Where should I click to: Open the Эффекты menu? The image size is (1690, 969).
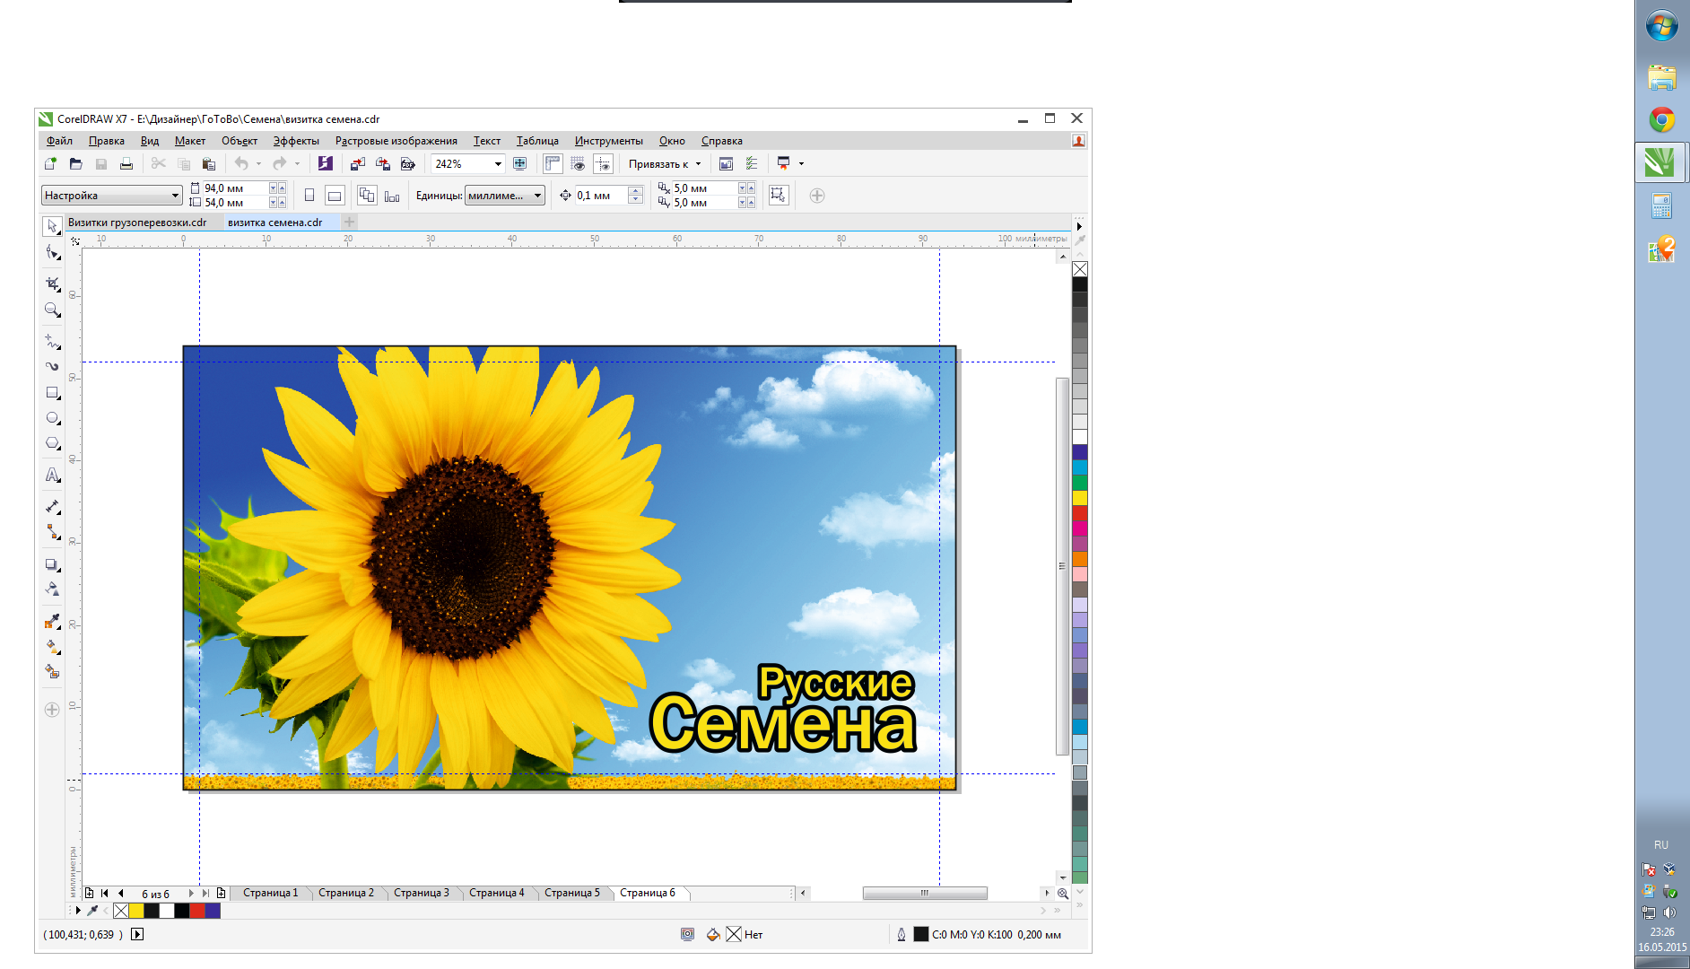[296, 141]
